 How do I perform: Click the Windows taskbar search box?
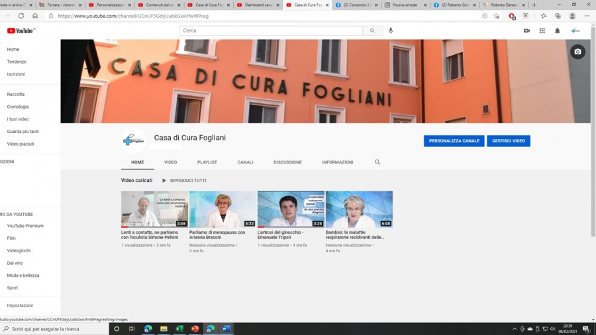(54, 328)
